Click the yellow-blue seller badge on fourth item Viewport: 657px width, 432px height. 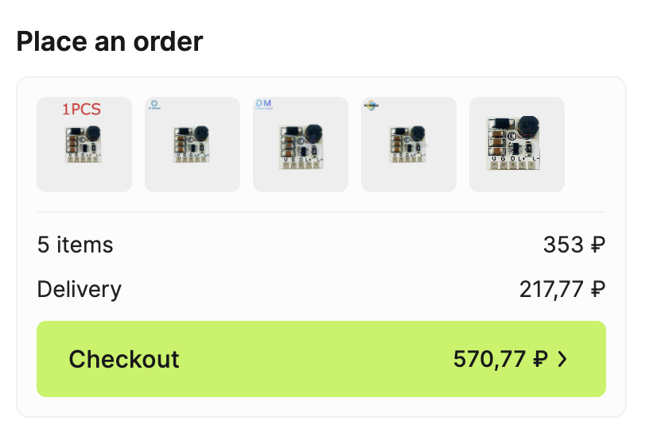click(x=371, y=105)
